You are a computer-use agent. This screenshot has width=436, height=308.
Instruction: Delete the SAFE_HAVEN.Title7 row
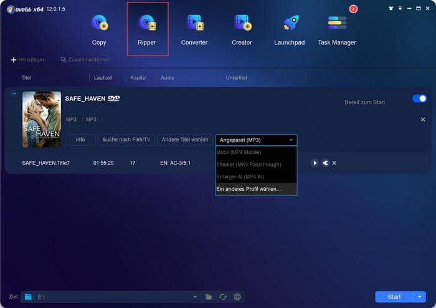click(x=334, y=163)
